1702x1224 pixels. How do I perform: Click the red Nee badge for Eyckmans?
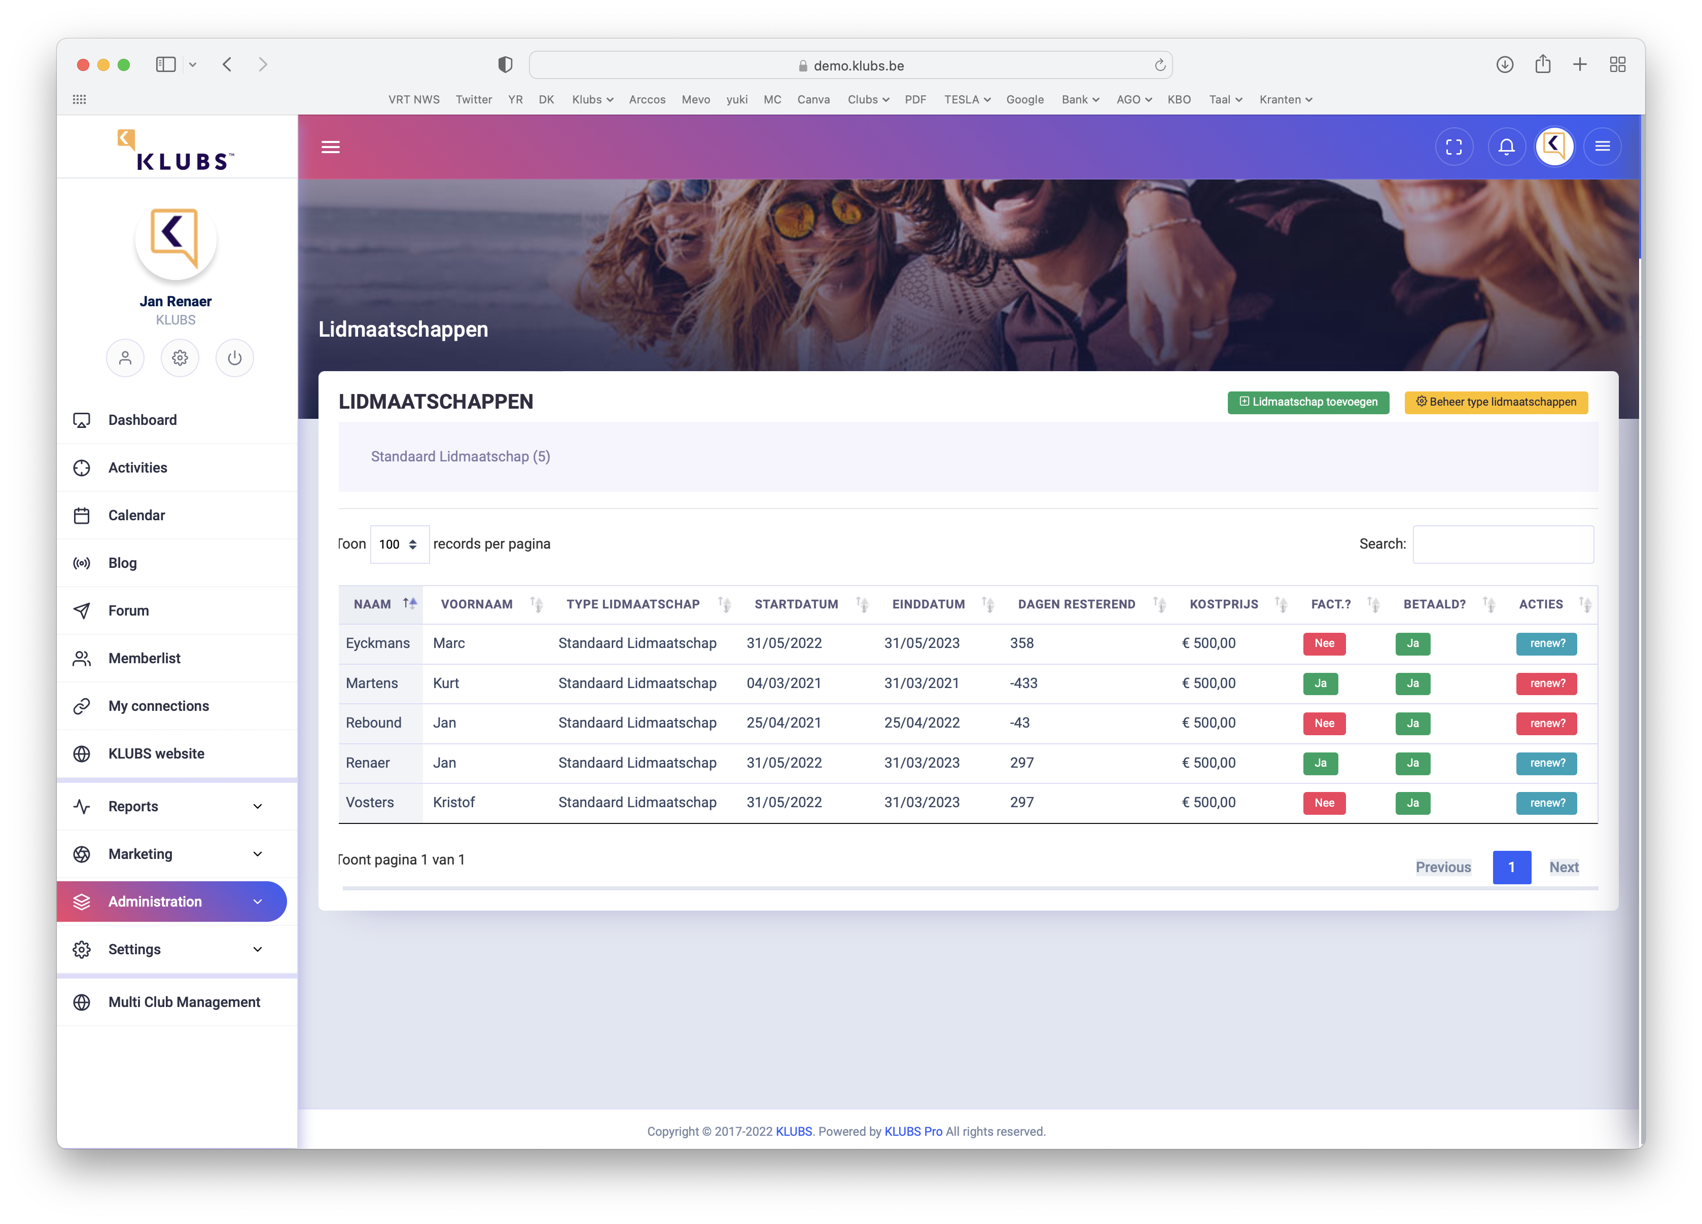pos(1324,643)
